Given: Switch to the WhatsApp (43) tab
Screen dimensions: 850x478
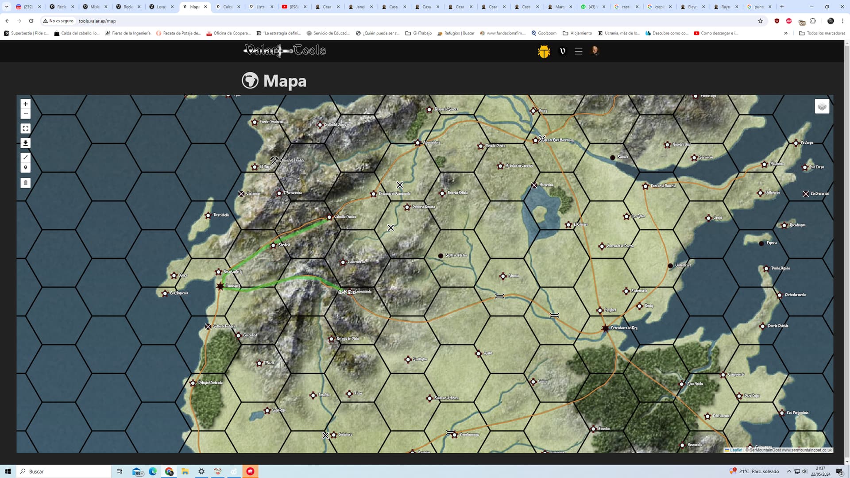Looking at the screenshot, I should [x=593, y=7].
